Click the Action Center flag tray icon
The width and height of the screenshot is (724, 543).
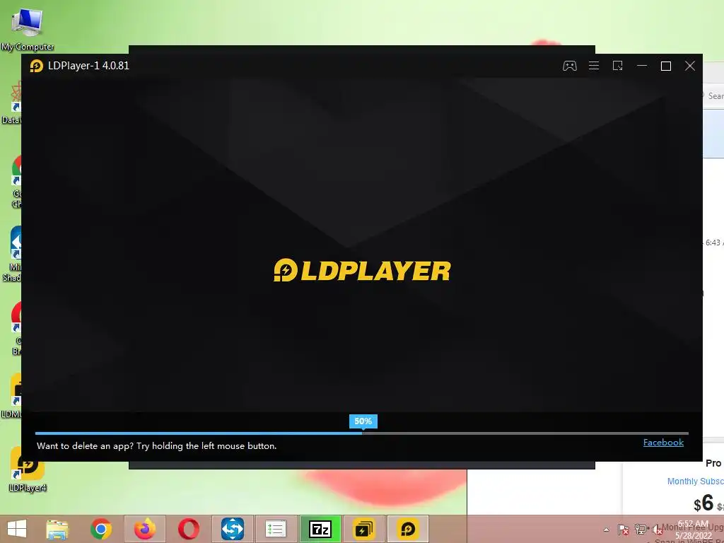[624, 530]
